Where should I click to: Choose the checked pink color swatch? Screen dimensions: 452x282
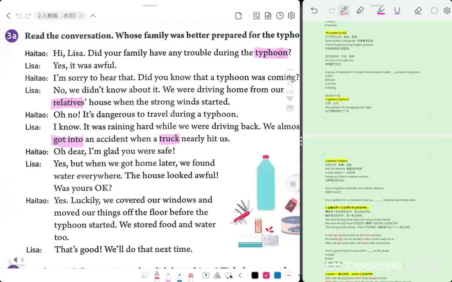pos(266,275)
